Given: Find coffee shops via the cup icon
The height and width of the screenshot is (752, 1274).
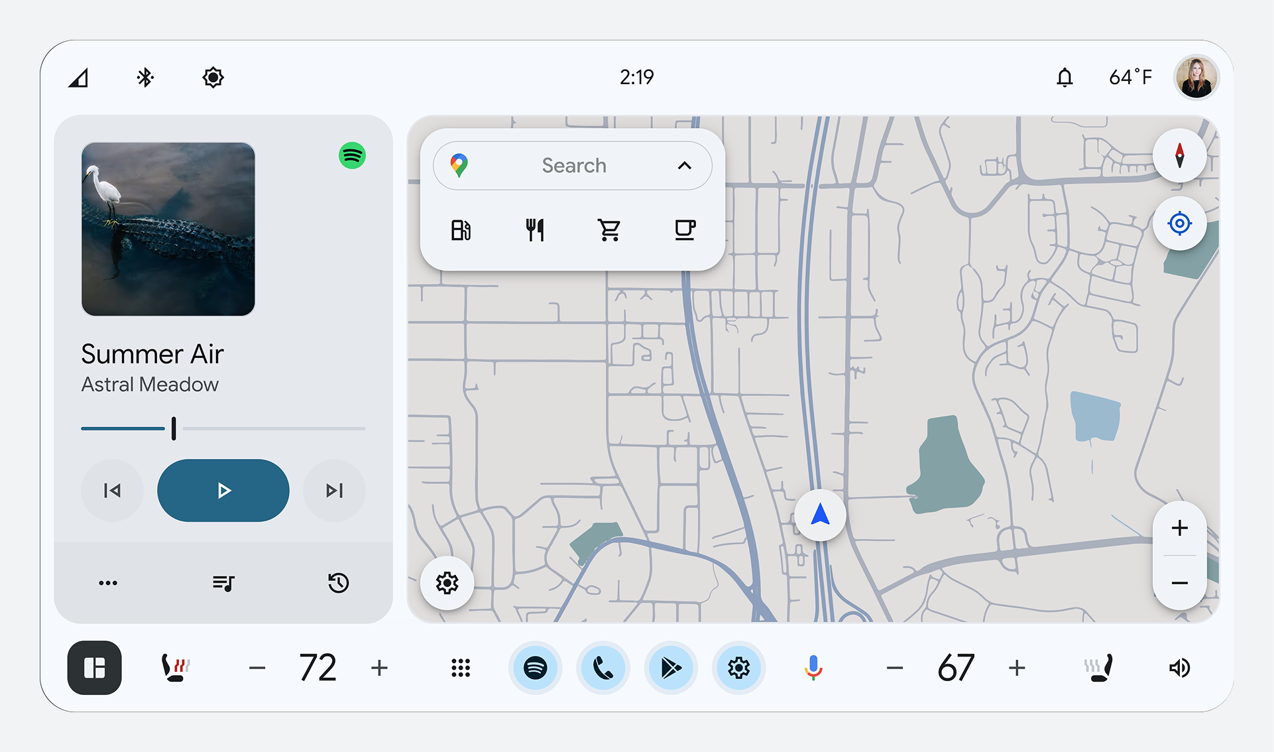Looking at the screenshot, I should click(684, 230).
